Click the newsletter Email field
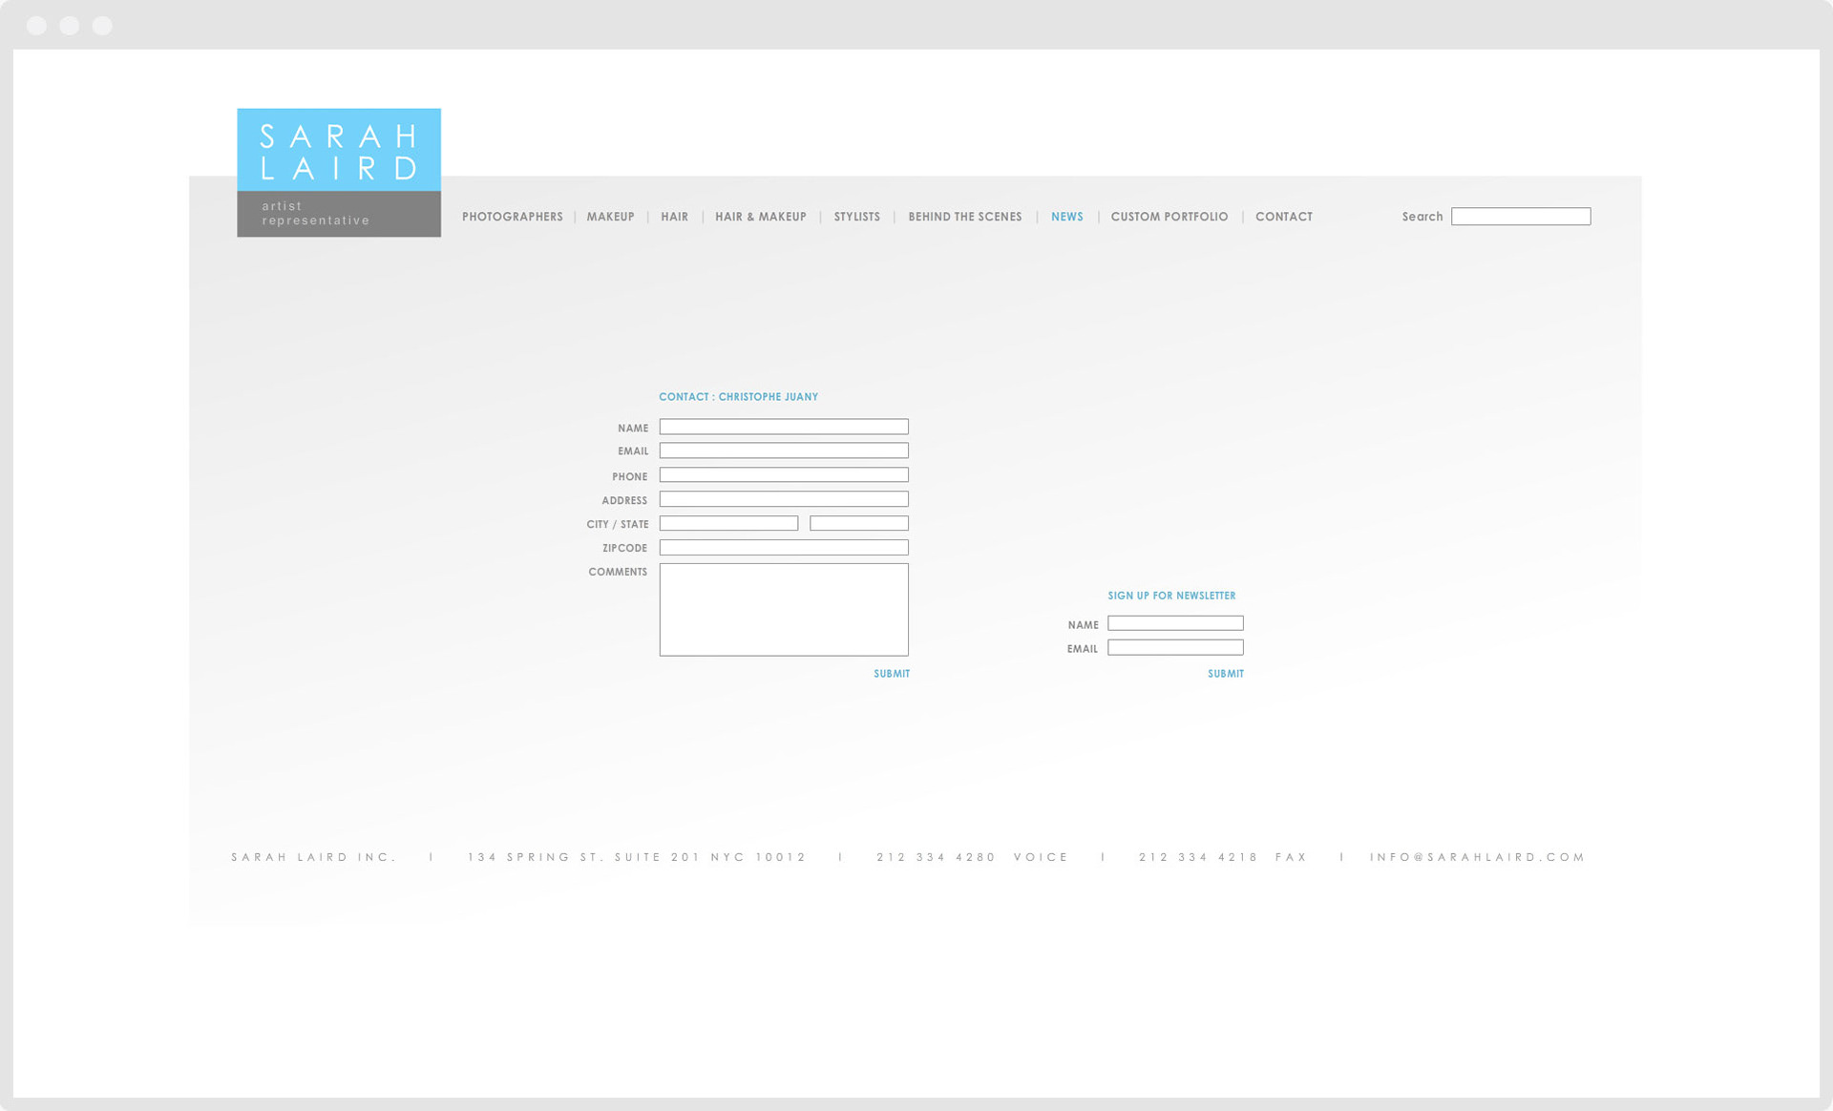Screen dimensions: 1833x1111 [1174, 647]
